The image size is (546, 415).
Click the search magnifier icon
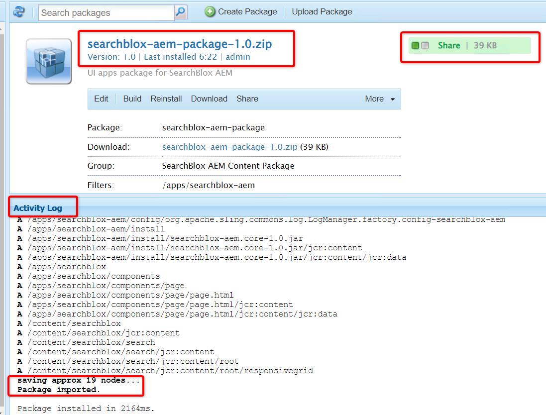[181, 12]
